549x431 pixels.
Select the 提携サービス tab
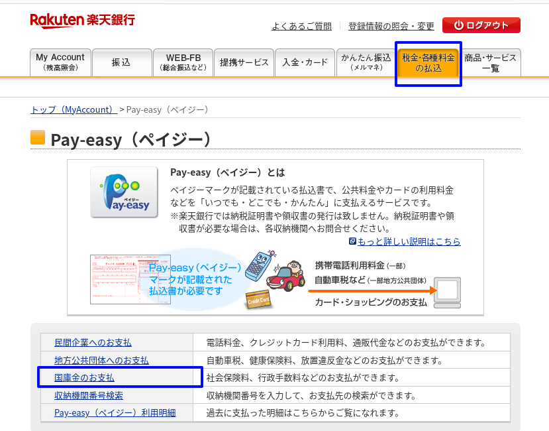tap(244, 62)
